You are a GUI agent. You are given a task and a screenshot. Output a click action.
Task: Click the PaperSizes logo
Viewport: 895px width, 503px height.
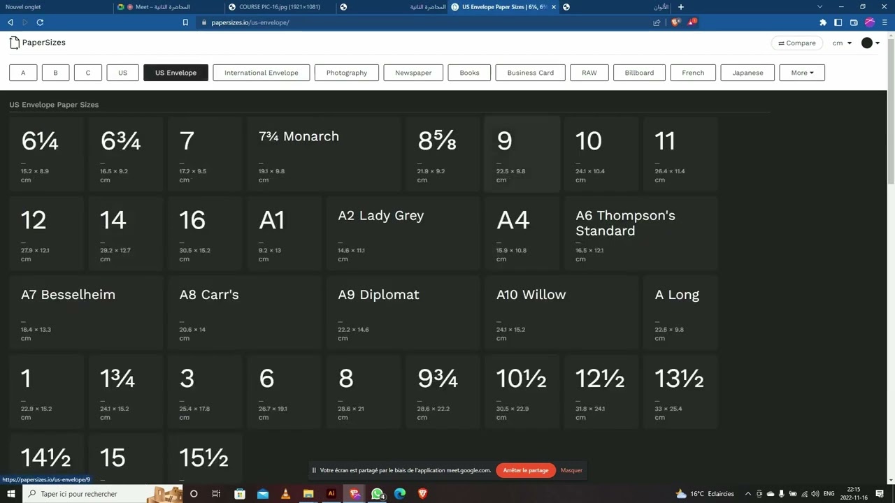point(38,43)
